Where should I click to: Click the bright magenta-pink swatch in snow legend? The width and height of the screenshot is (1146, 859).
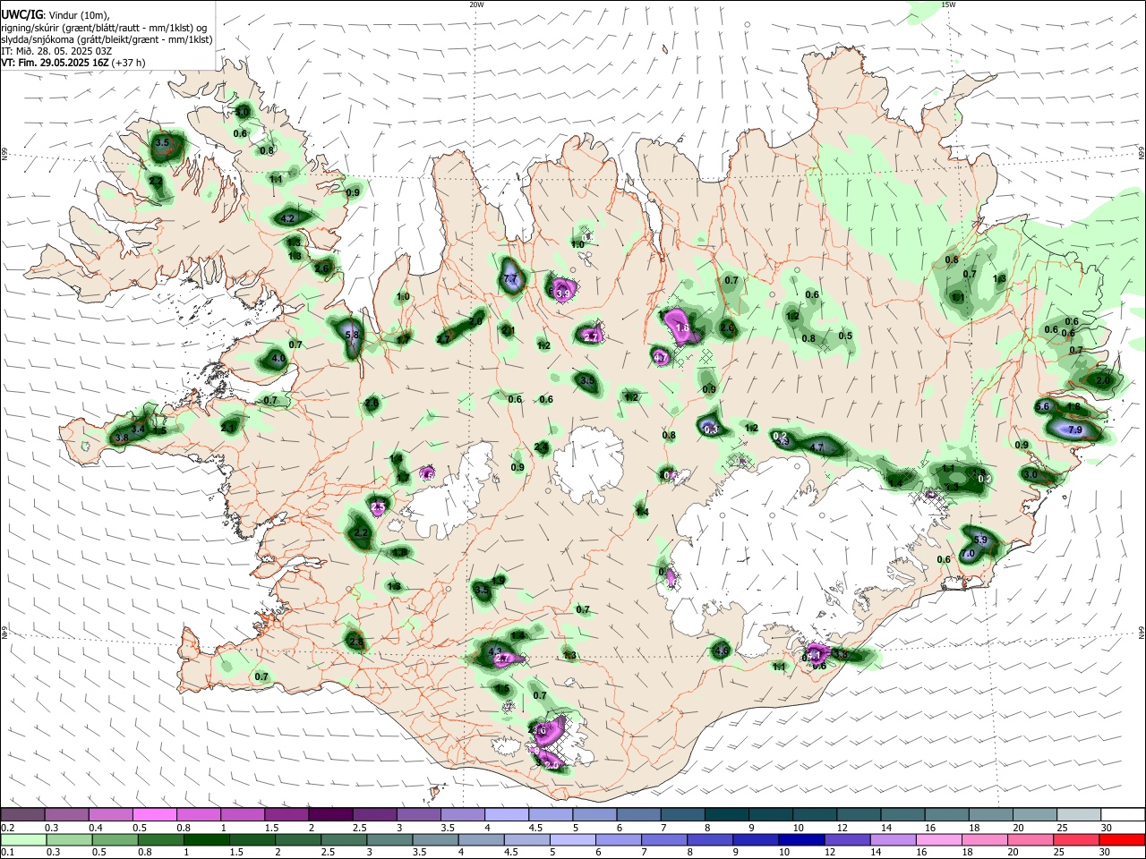click(154, 815)
